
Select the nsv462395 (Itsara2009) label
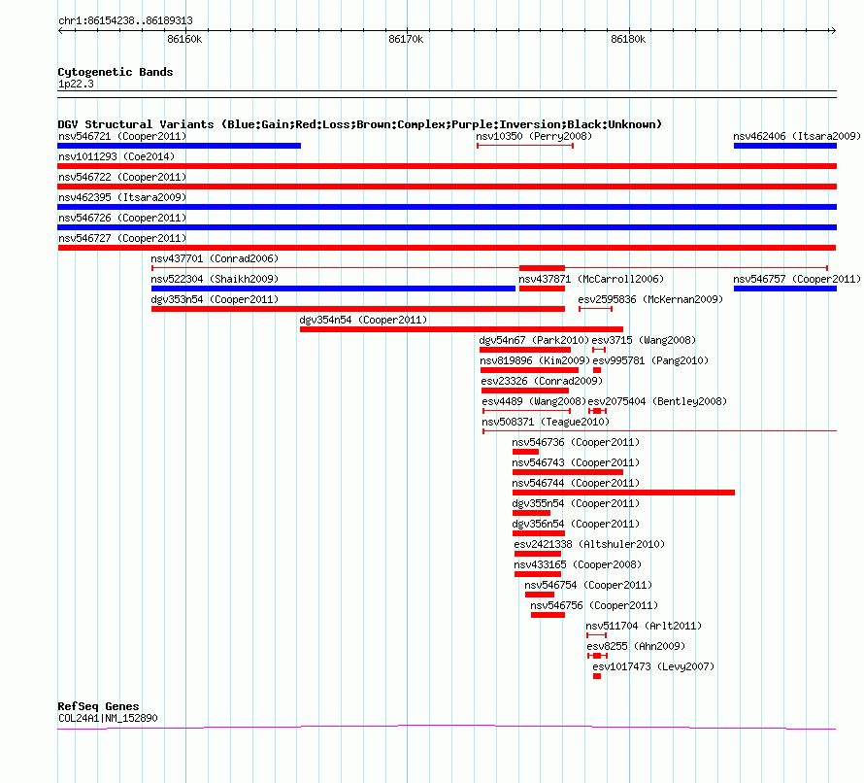[x=122, y=197]
